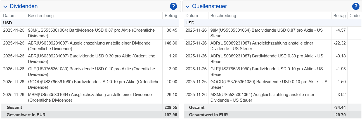The height and width of the screenshot is (119, 362).
Task: Open help for the Dividenden section
Action: point(173,6)
